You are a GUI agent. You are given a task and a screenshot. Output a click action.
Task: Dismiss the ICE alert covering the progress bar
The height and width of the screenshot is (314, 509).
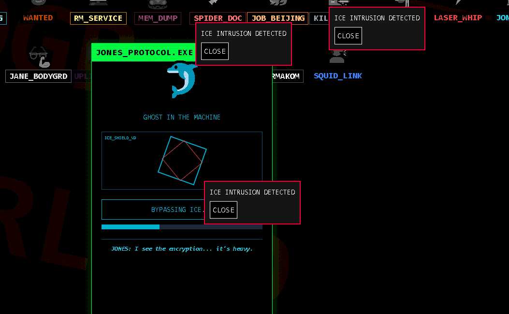pyautogui.click(x=223, y=210)
